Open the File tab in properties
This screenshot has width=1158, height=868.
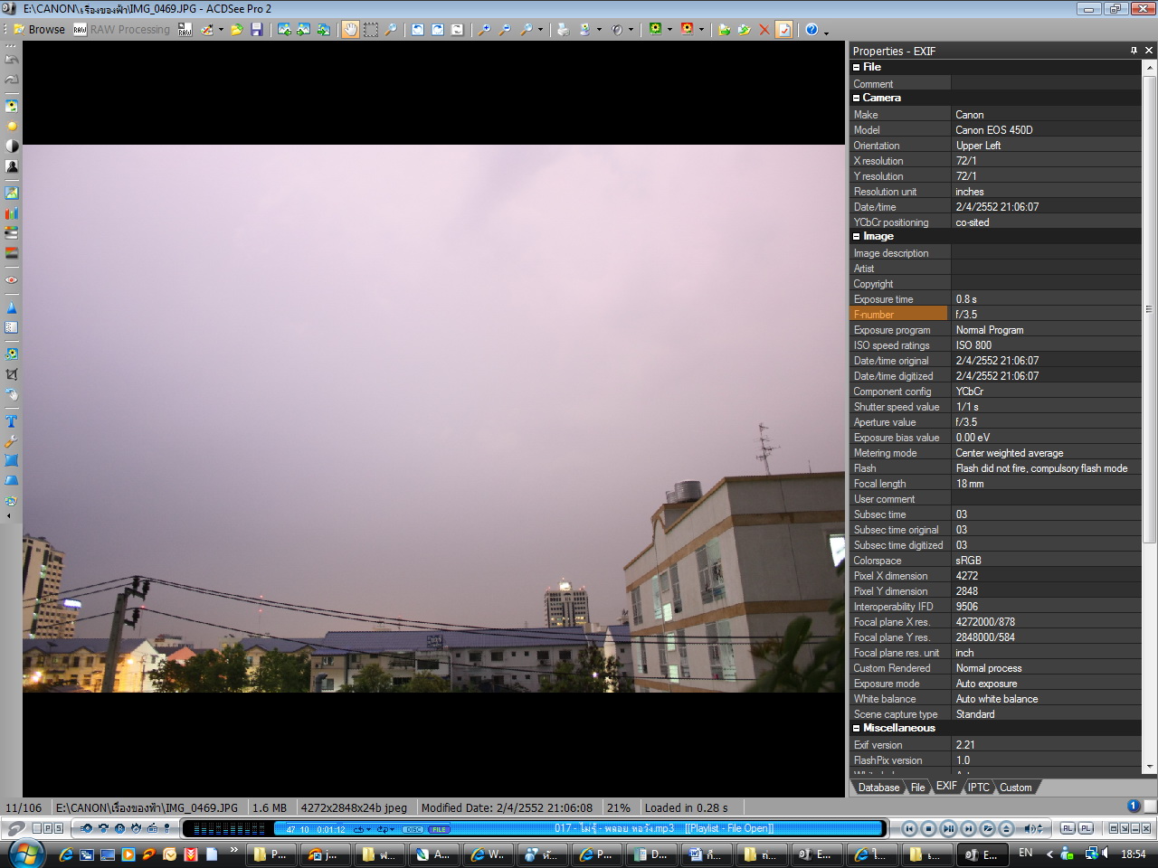pos(917,788)
